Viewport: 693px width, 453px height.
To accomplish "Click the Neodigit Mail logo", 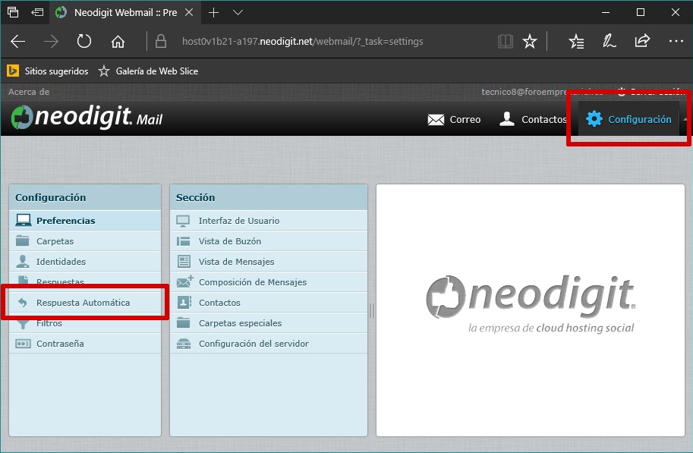I will click(87, 117).
